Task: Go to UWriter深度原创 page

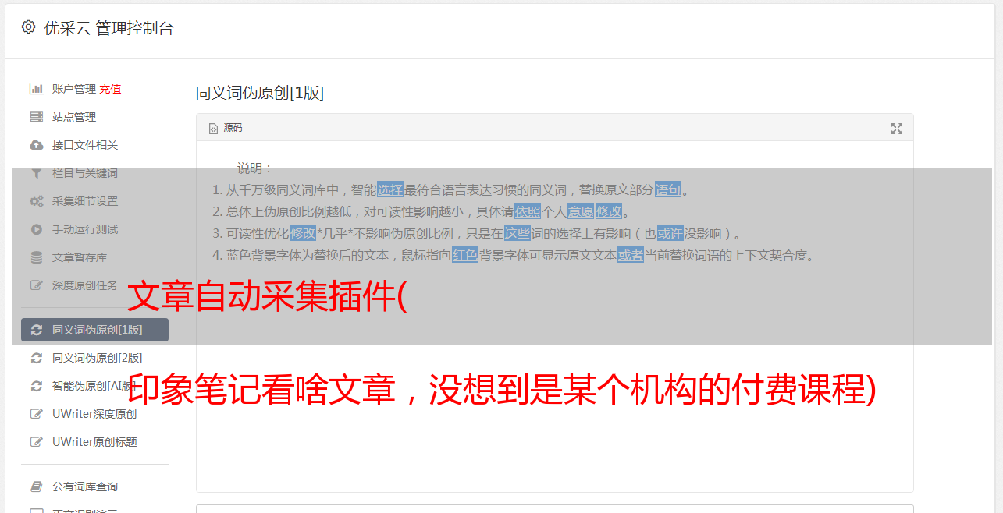Action: pyautogui.click(x=94, y=414)
